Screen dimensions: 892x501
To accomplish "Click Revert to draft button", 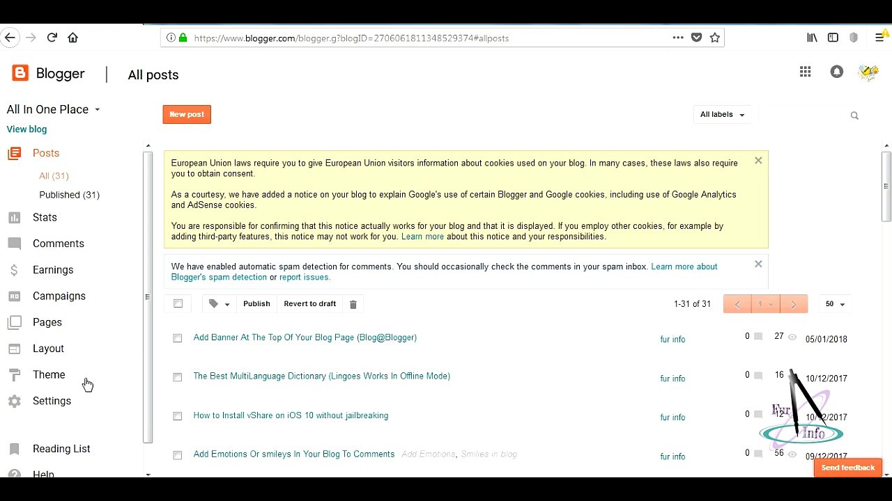I will click(x=310, y=304).
